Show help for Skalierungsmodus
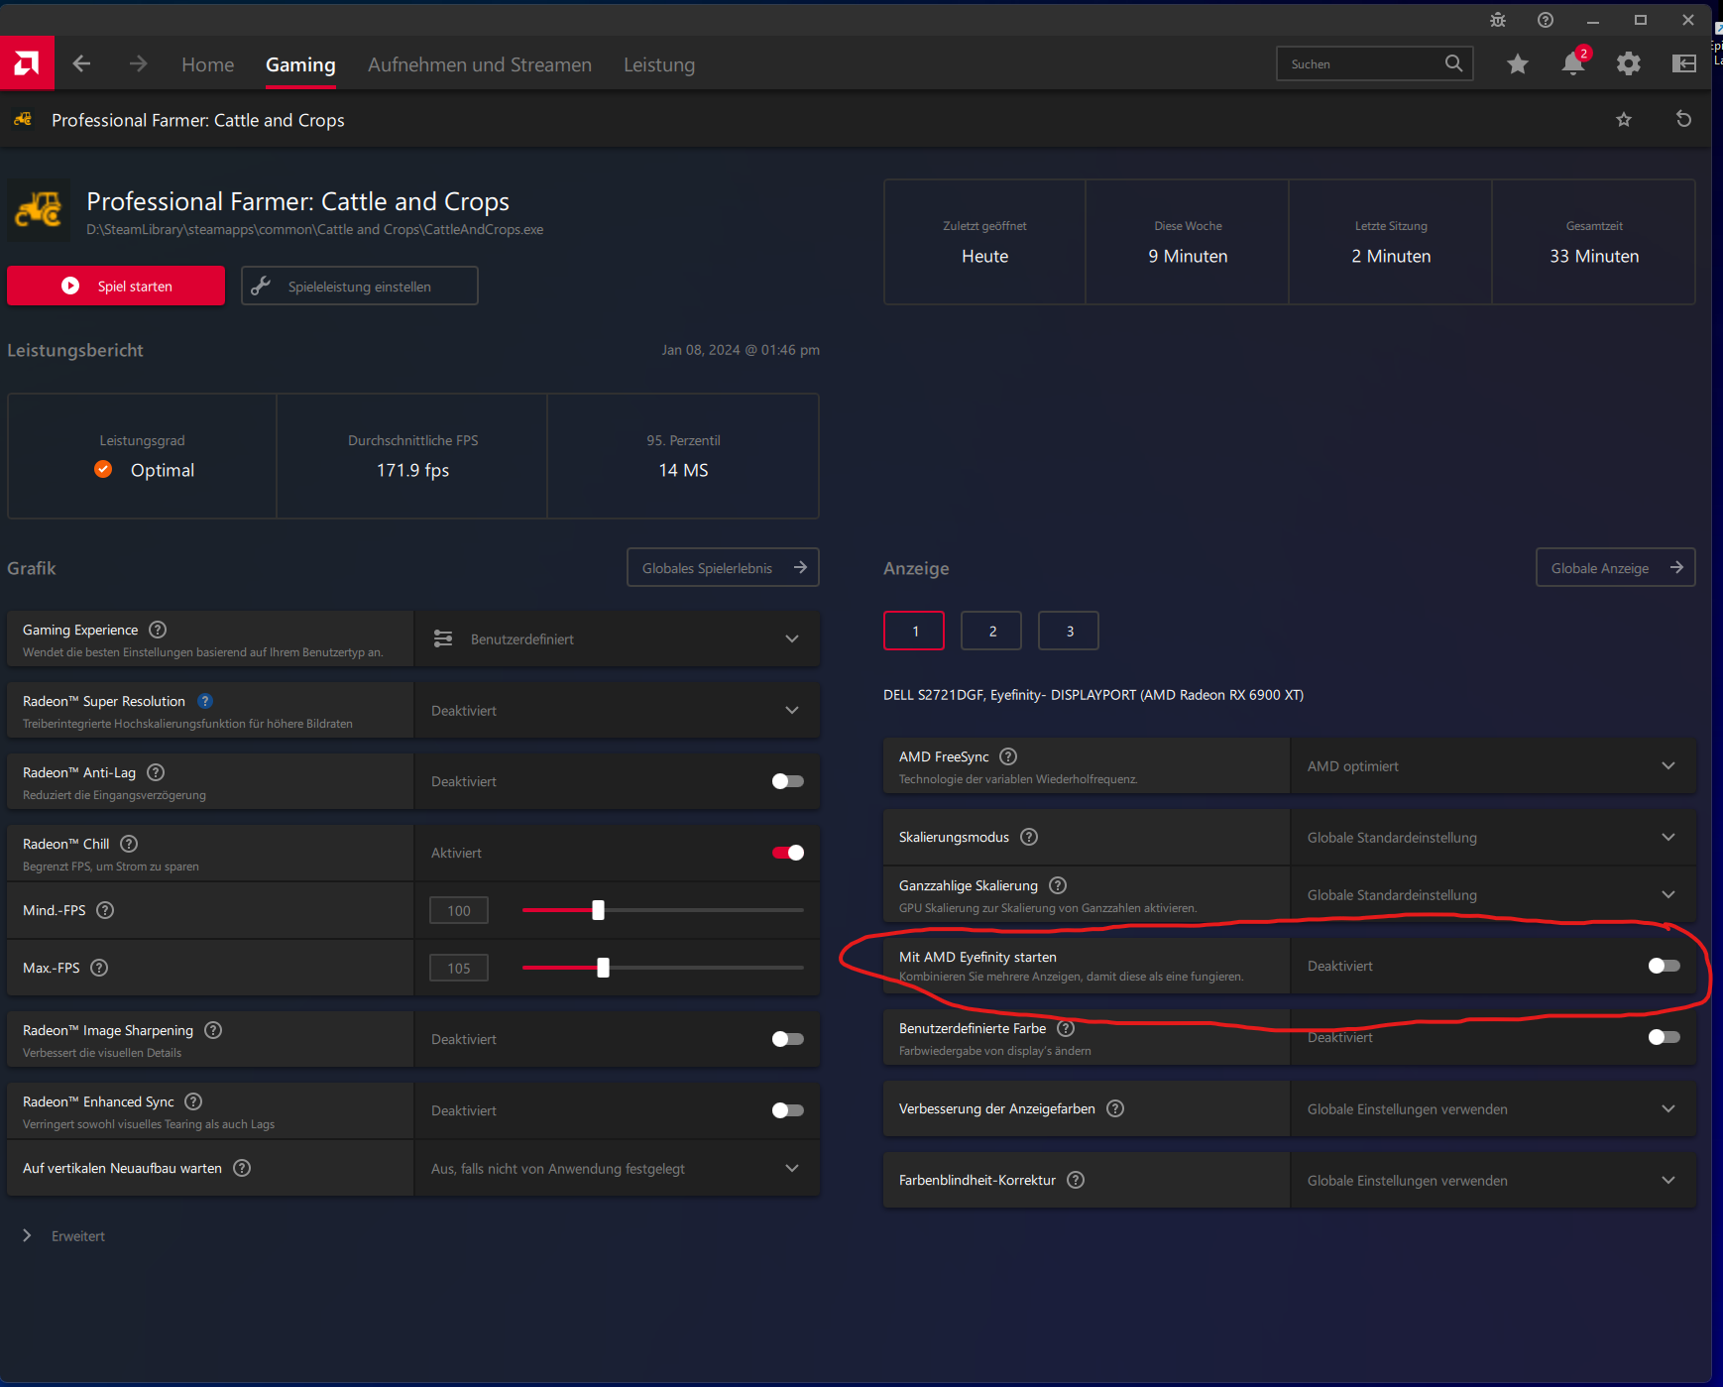The image size is (1723, 1387). point(1029,837)
